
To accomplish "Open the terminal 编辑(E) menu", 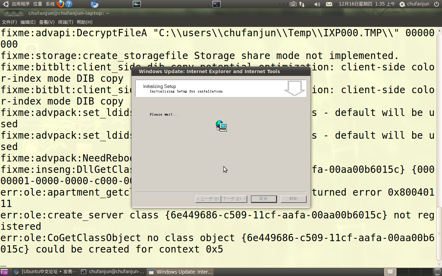I will point(28,22).
